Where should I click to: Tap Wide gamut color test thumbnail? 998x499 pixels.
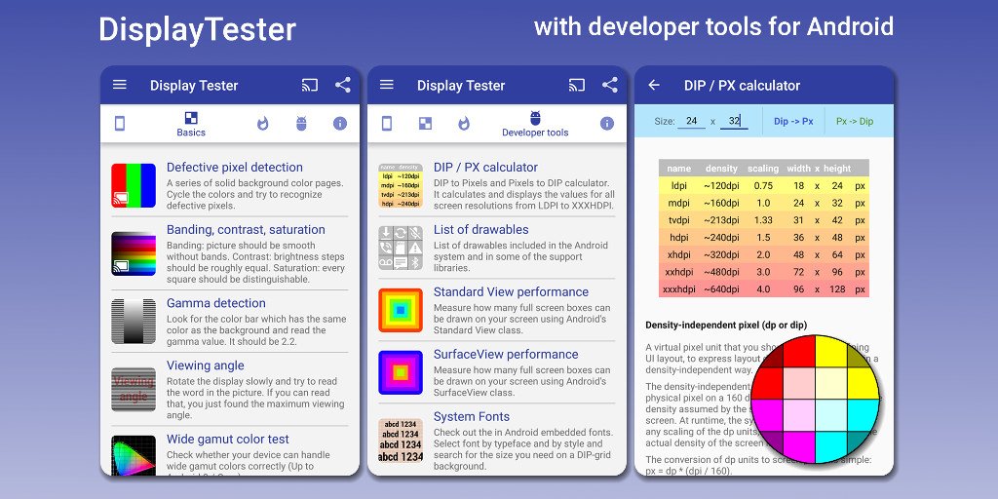click(134, 455)
